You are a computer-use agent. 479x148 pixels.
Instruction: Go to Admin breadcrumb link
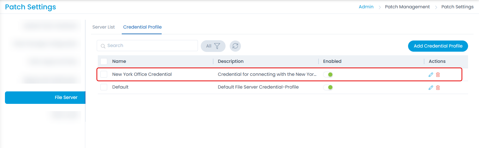(366, 7)
